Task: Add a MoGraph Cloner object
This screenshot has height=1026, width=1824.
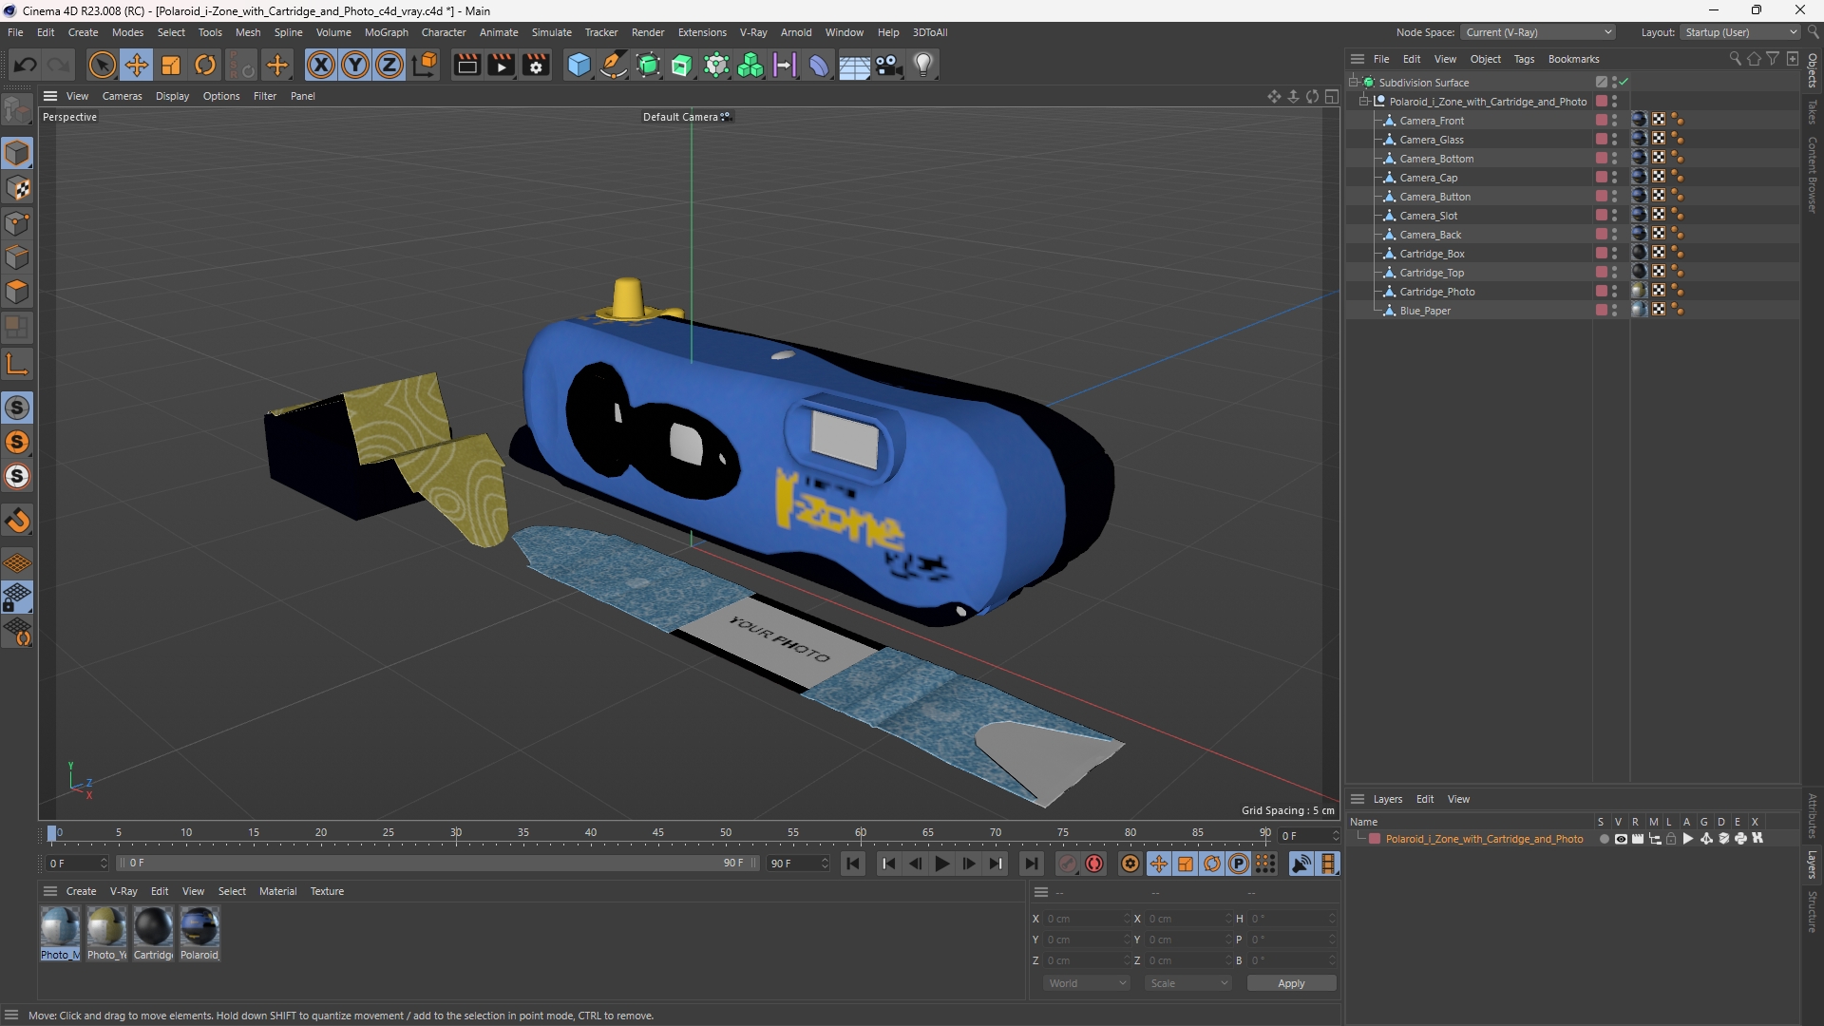Action: (750, 65)
